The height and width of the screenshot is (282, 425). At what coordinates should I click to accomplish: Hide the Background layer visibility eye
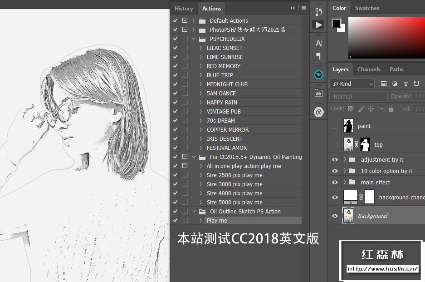coord(335,216)
